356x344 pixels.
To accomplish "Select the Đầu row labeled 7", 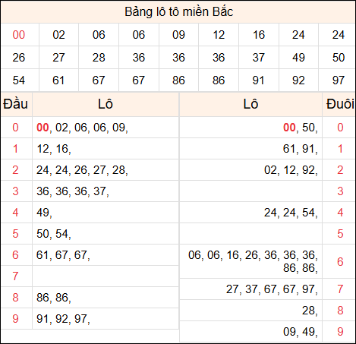I will pyautogui.click(x=90, y=276).
